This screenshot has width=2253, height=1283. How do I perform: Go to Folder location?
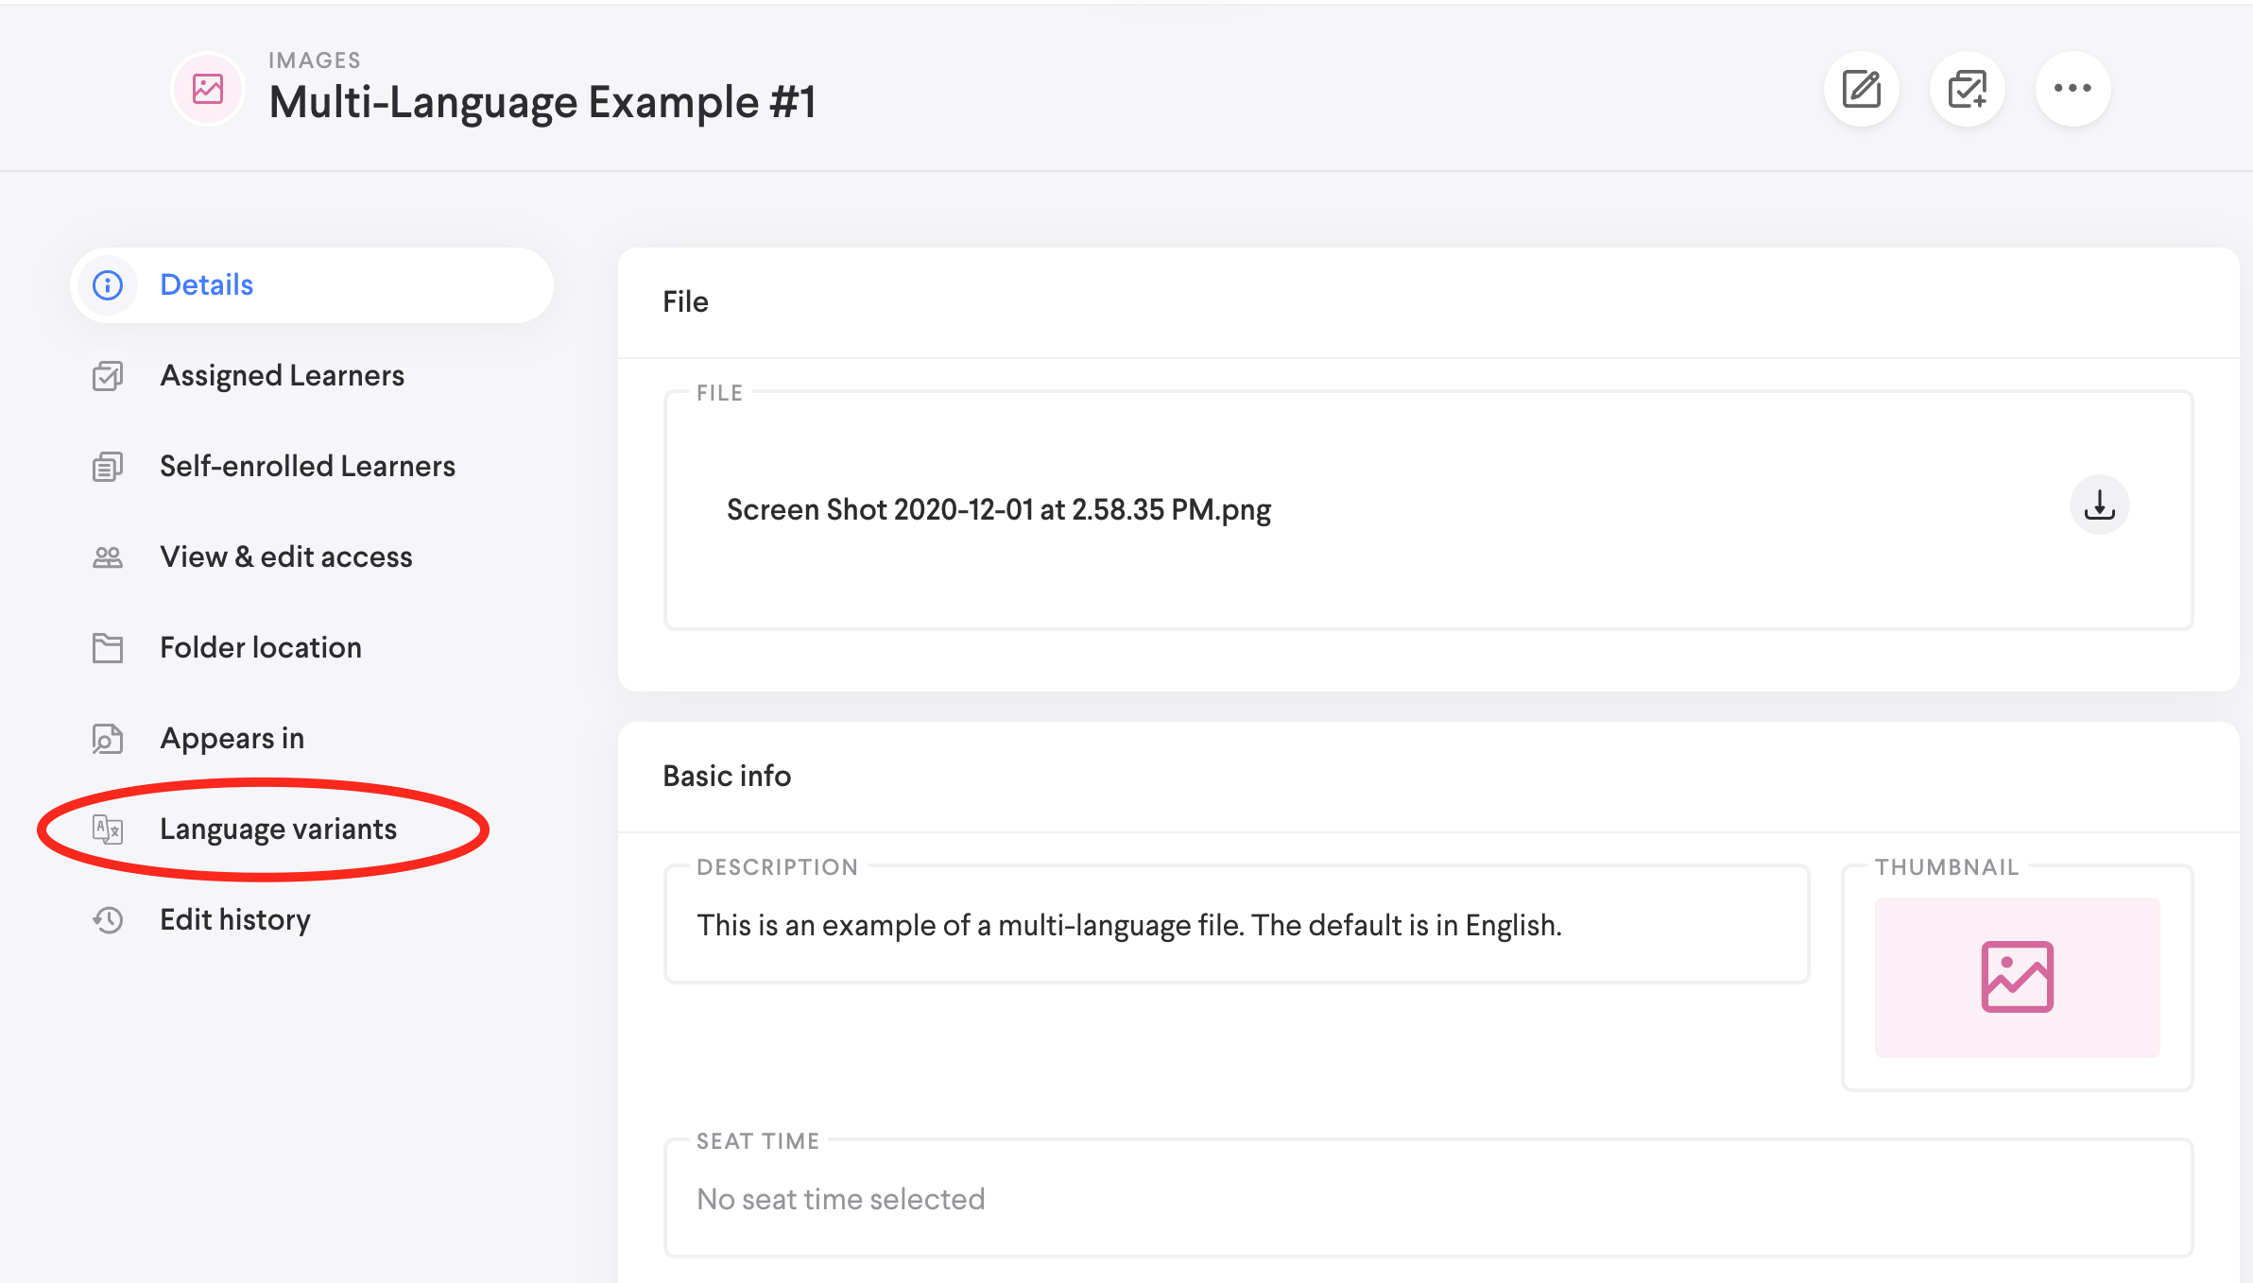coord(260,648)
